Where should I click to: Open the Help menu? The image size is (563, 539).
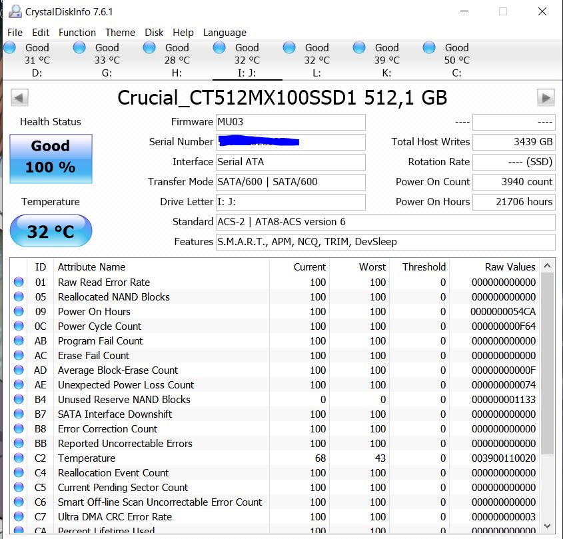(183, 33)
